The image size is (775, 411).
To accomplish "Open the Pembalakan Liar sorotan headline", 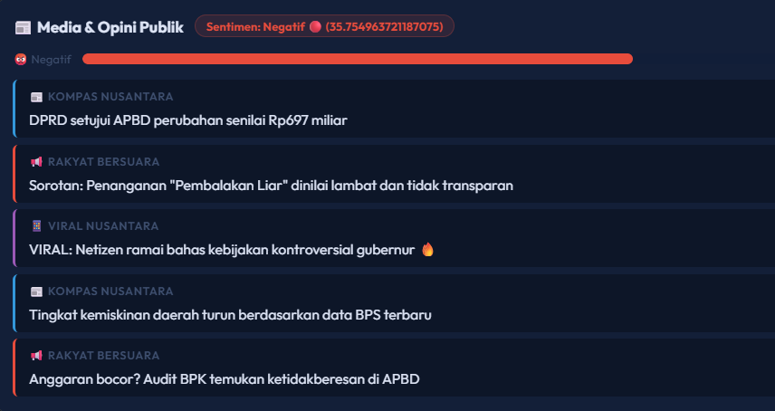I will click(x=272, y=186).
